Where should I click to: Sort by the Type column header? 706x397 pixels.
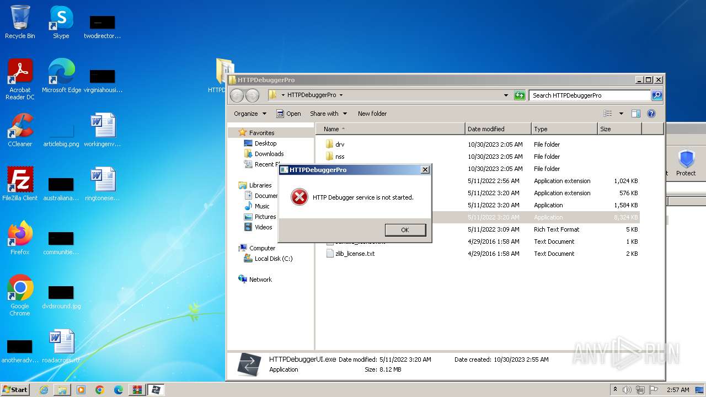coord(564,129)
